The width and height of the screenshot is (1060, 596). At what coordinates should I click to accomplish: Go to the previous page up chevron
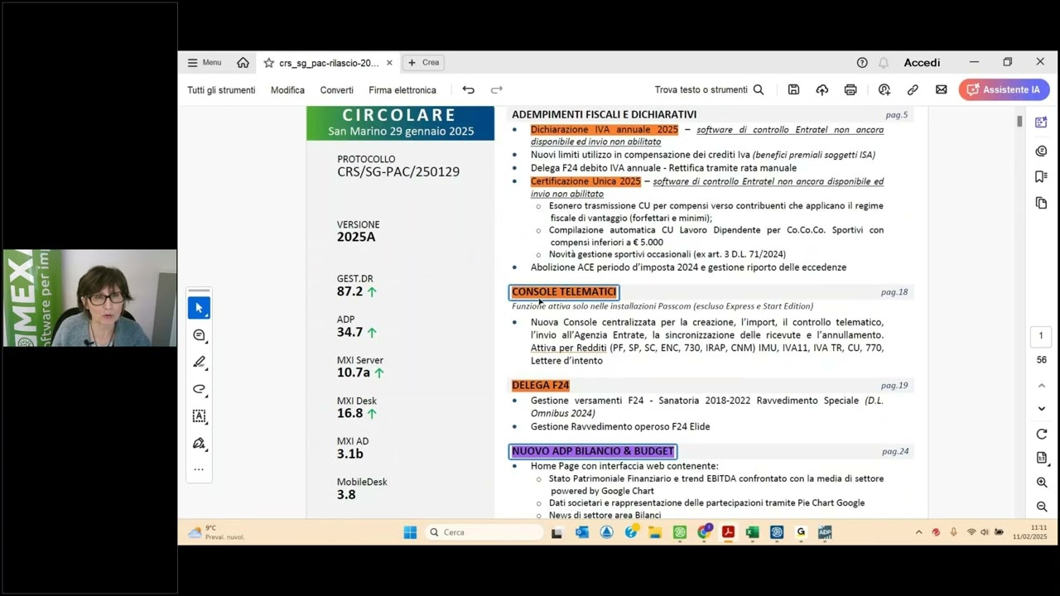[1042, 386]
